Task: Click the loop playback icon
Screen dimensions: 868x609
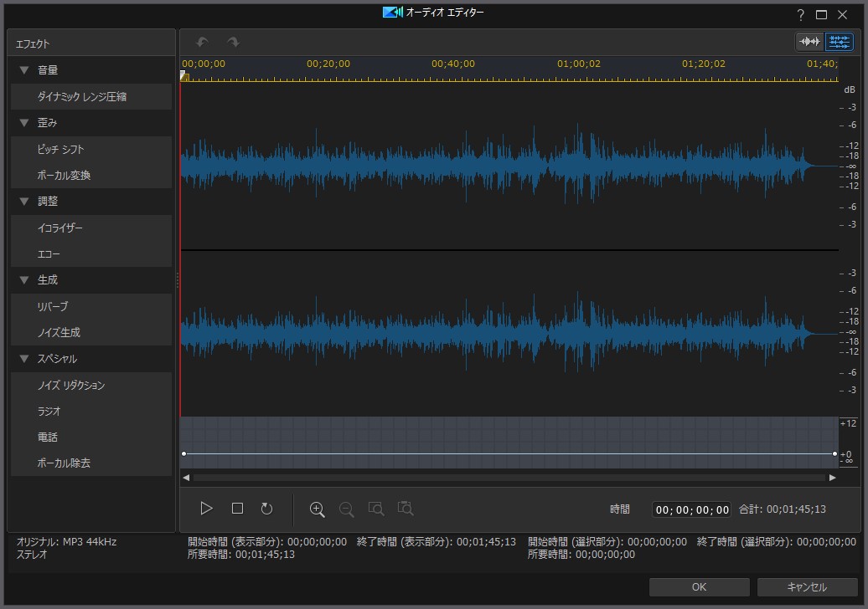Action: (x=266, y=509)
